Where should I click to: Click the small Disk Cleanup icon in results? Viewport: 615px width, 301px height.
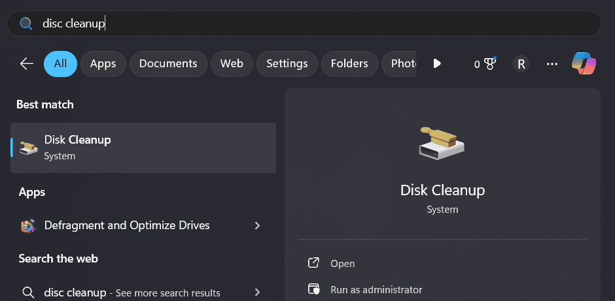click(x=29, y=148)
